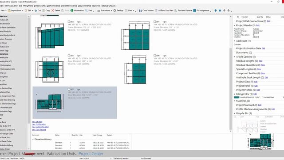This screenshot has width=284, height=160.
Task: Open the Evaluations toolbar tool
Action: [103, 11]
